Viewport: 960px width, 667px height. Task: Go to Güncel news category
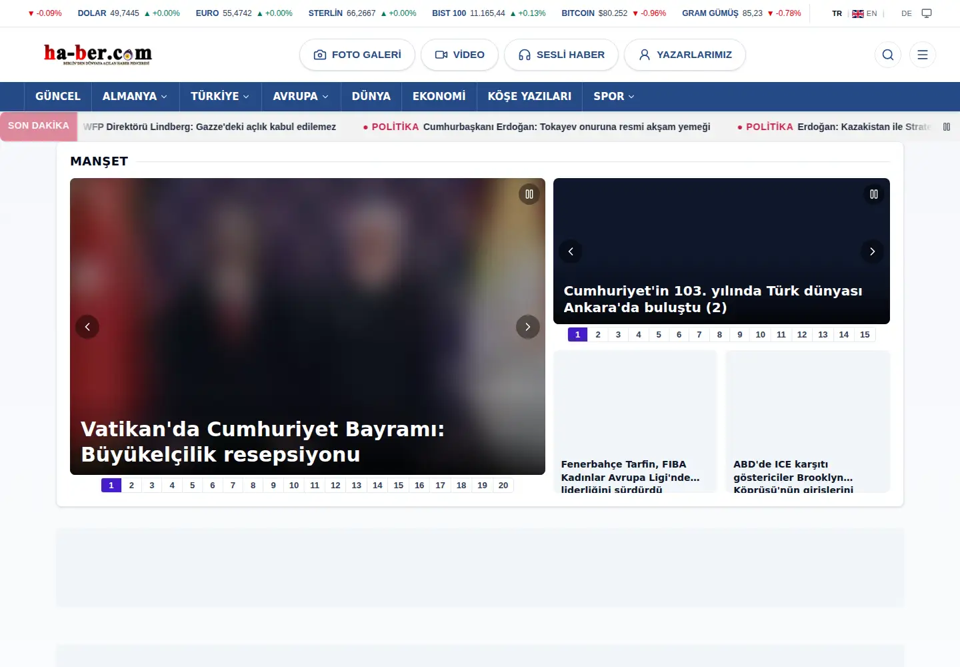pos(58,96)
